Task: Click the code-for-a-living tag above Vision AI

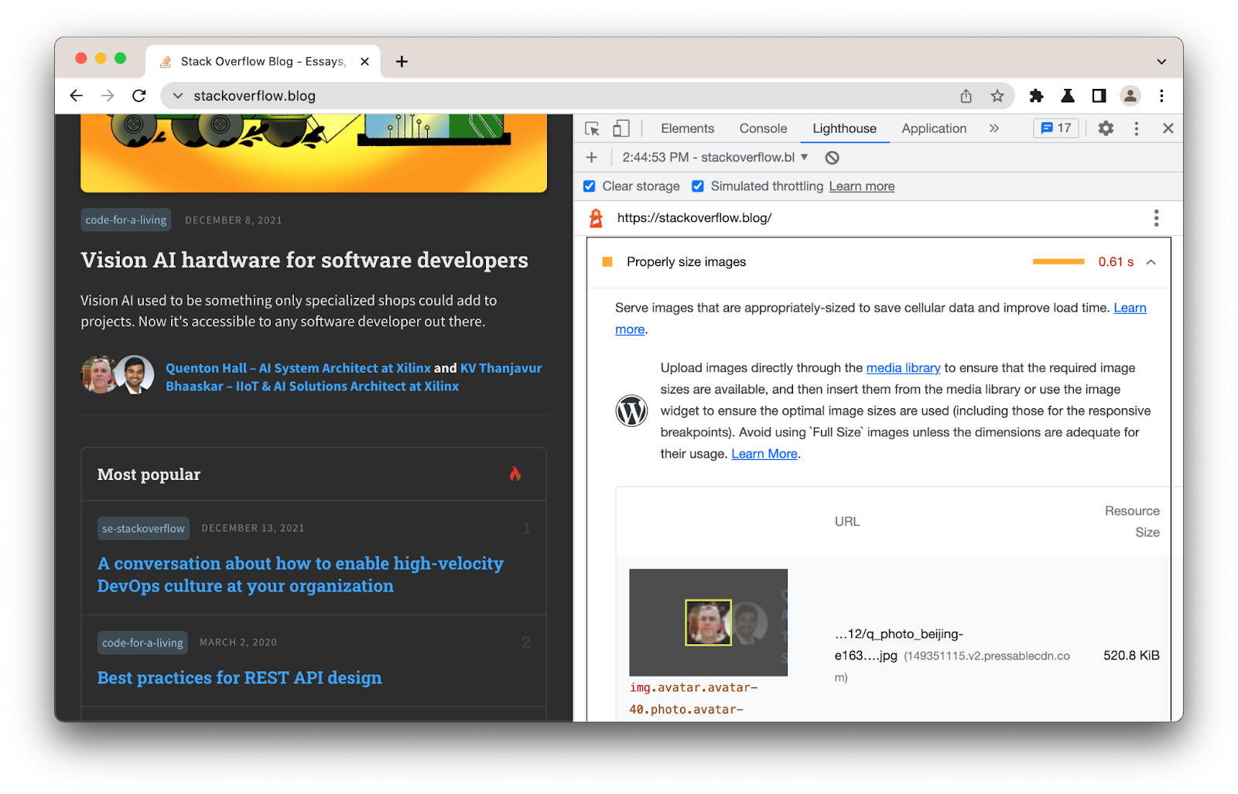Action: (x=126, y=220)
